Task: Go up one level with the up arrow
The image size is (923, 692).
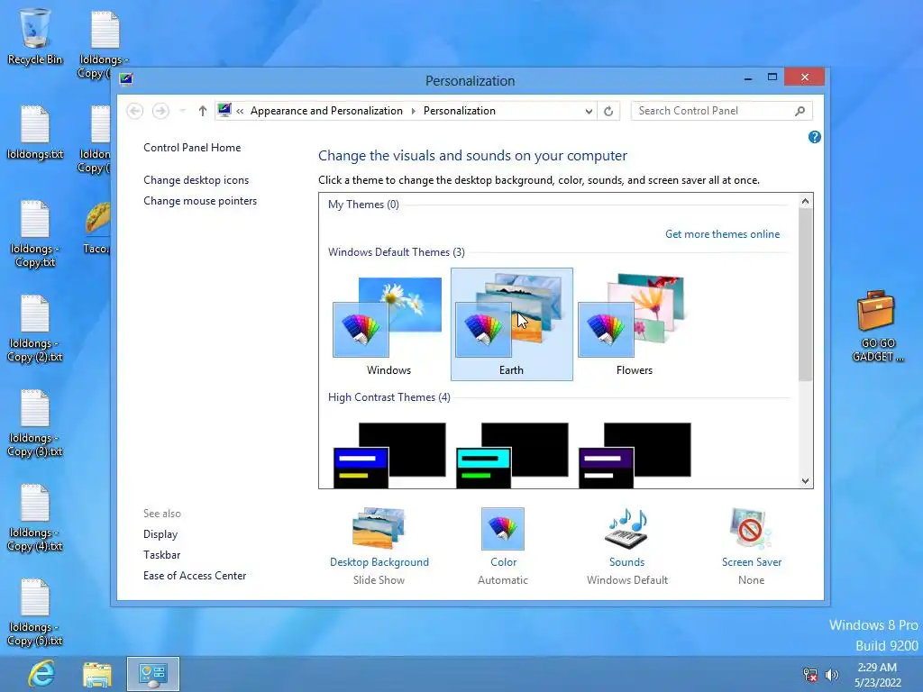Action: pyautogui.click(x=203, y=111)
